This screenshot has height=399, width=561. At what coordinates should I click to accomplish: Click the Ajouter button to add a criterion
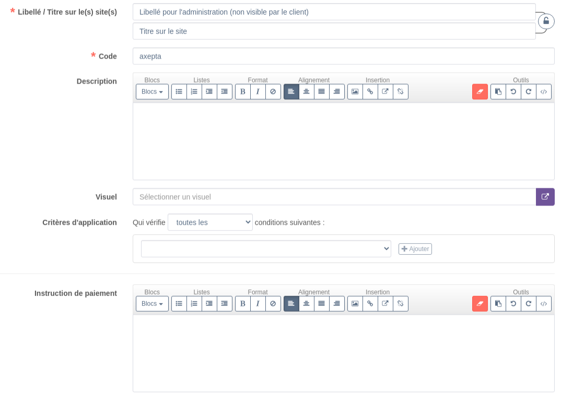415,249
